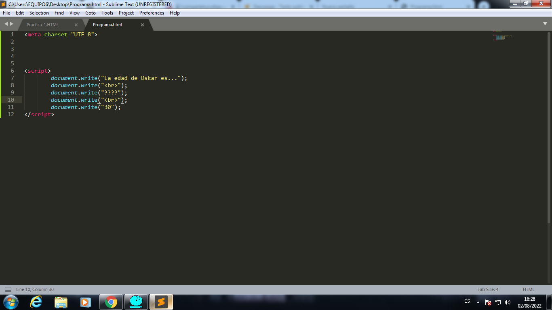Open the clock application taskbar icon
Screen dimensions: 552x310
coord(136,302)
